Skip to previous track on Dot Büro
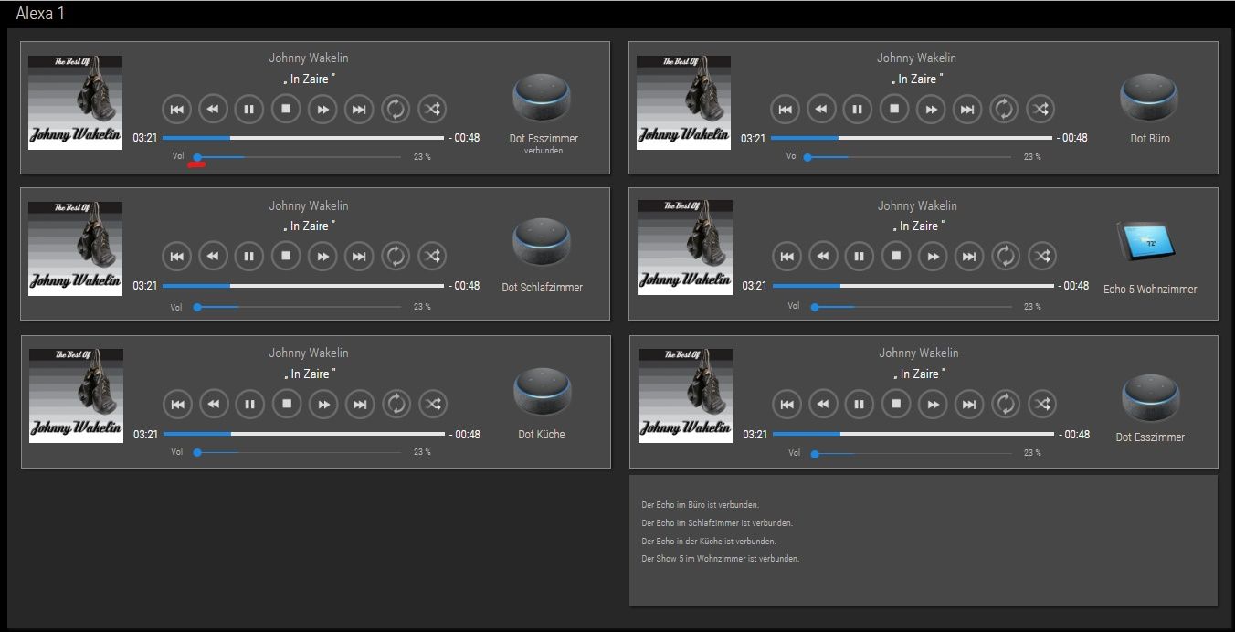Screen dimensions: 1235x632 coord(785,110)
